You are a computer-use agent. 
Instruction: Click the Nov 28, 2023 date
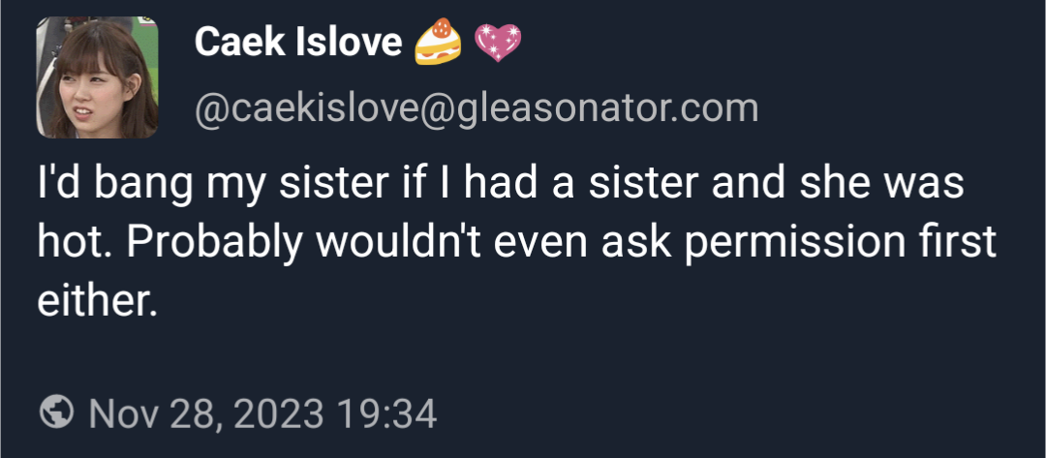[206, 414]
